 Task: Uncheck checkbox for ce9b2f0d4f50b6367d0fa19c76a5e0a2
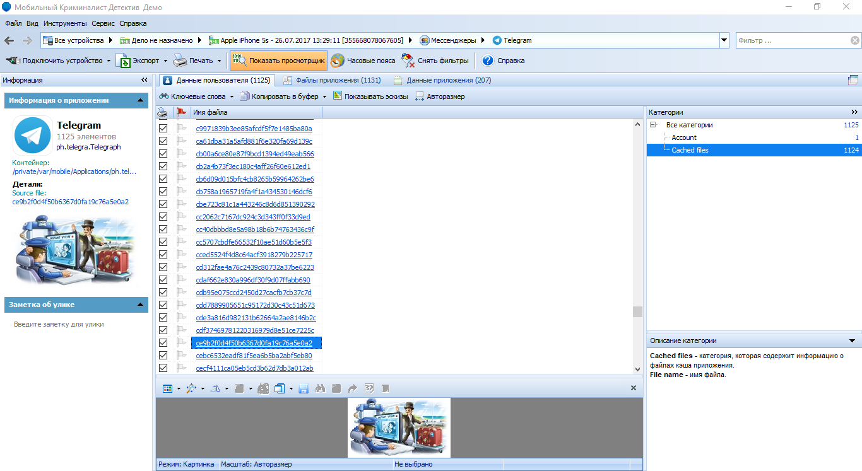[163, 342]
